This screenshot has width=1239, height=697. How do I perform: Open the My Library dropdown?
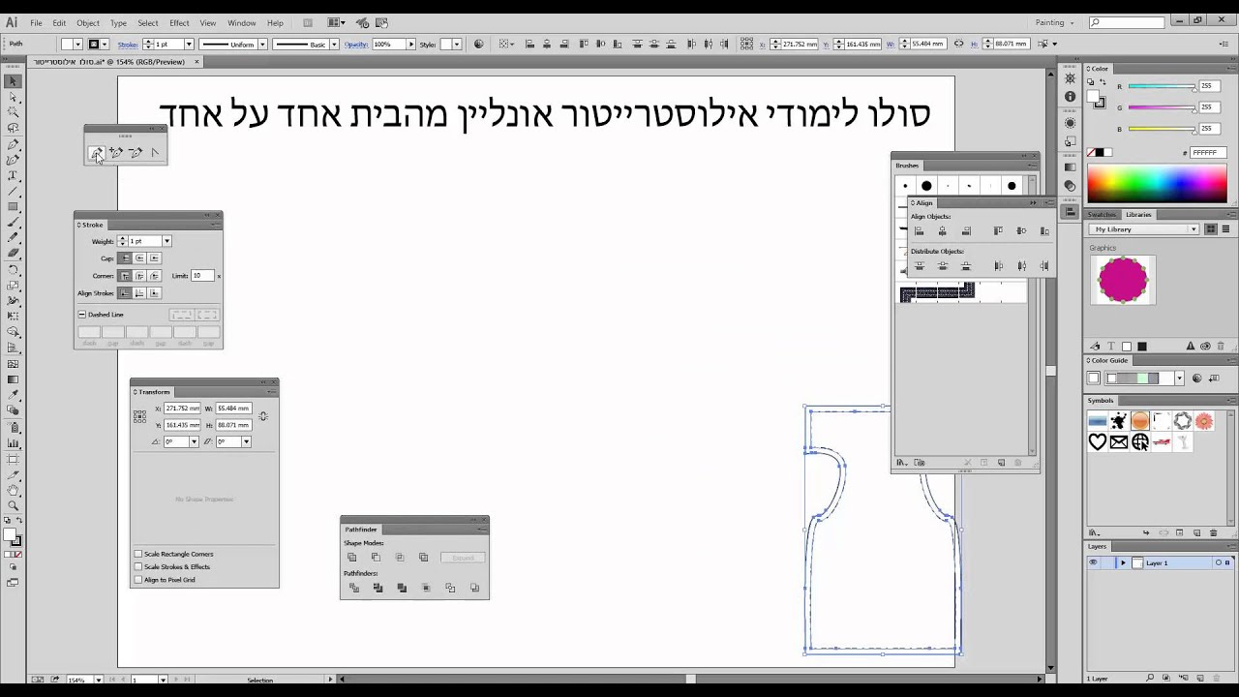[1144, 229]
